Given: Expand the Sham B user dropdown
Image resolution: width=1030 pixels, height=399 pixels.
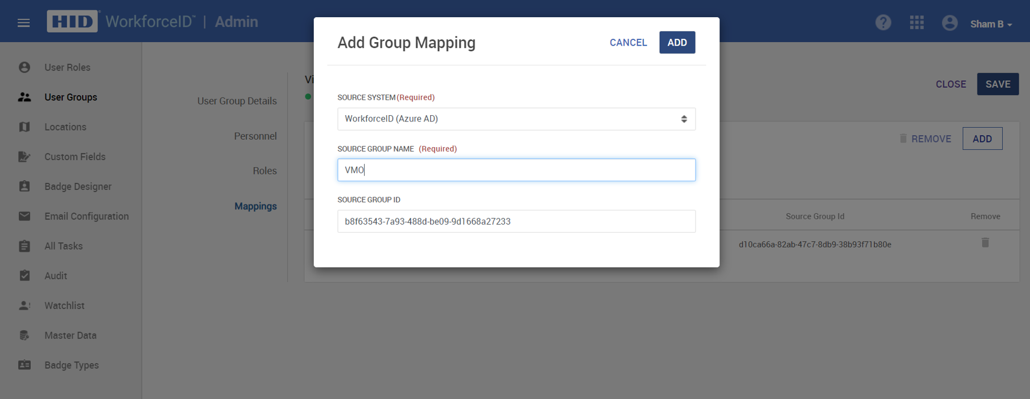Looking at the screenshot, I should pyautogui.click(x=991, y=24).
